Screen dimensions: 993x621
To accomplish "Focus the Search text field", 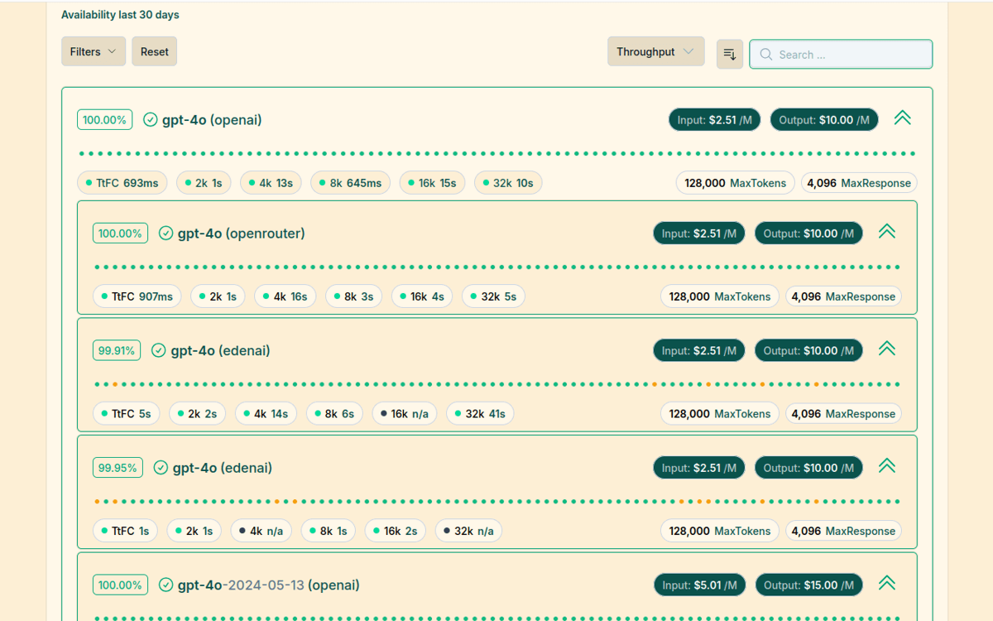I will coord(848,55).
